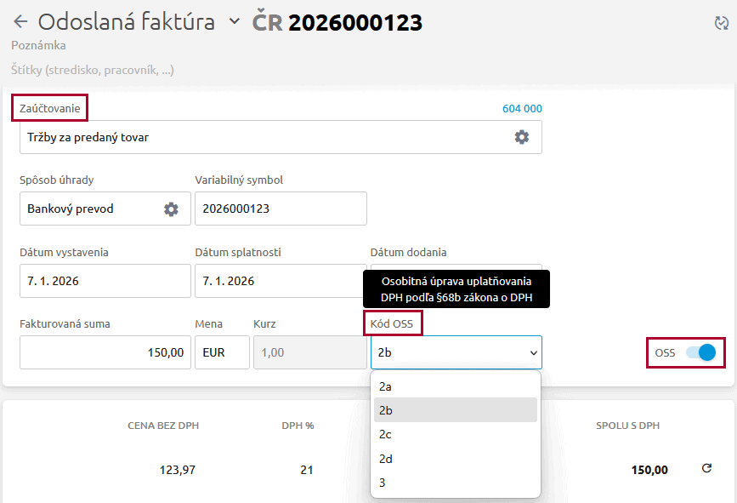The width and height of the screenshot is (737, 503).
Task: Open gear settings in Spôsob úhrady field
Action: coord(171,209)
